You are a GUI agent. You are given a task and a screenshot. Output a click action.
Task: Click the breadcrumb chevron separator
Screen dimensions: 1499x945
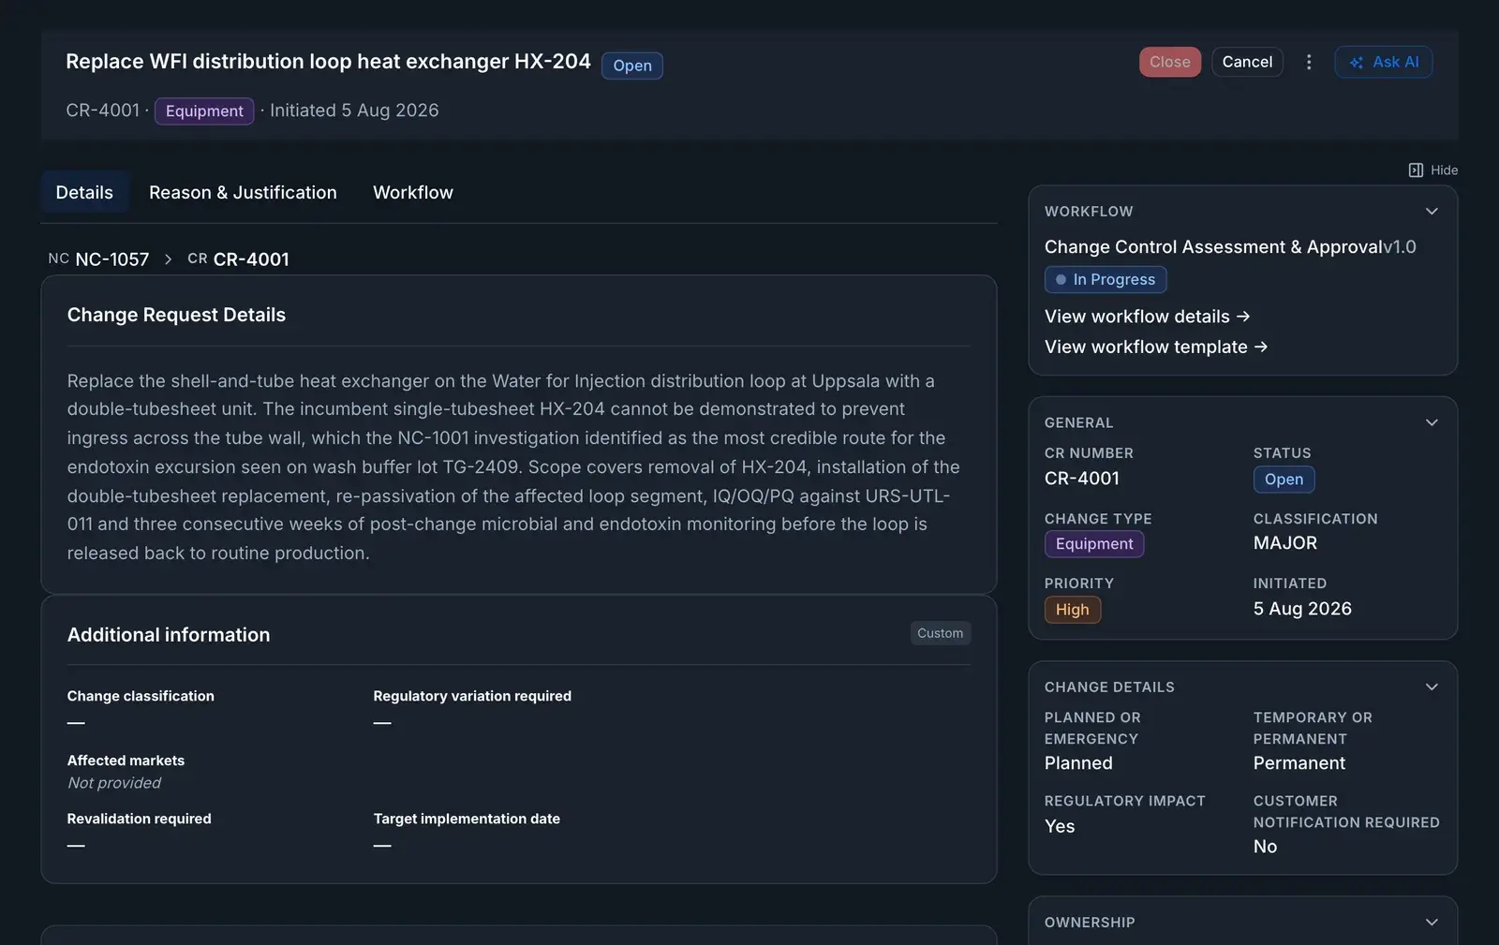(169, 259)
